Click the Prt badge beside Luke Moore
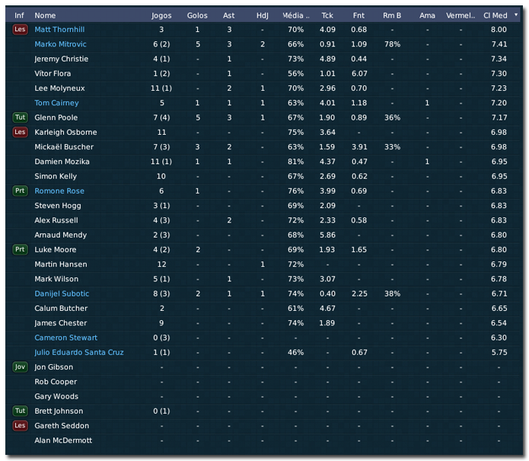This screenshot has width=529, height=461. coord(20,250)
